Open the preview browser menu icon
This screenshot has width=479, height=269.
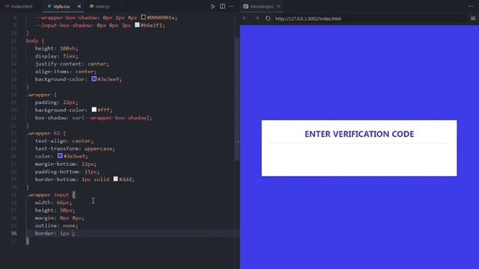tap(473, 18)
